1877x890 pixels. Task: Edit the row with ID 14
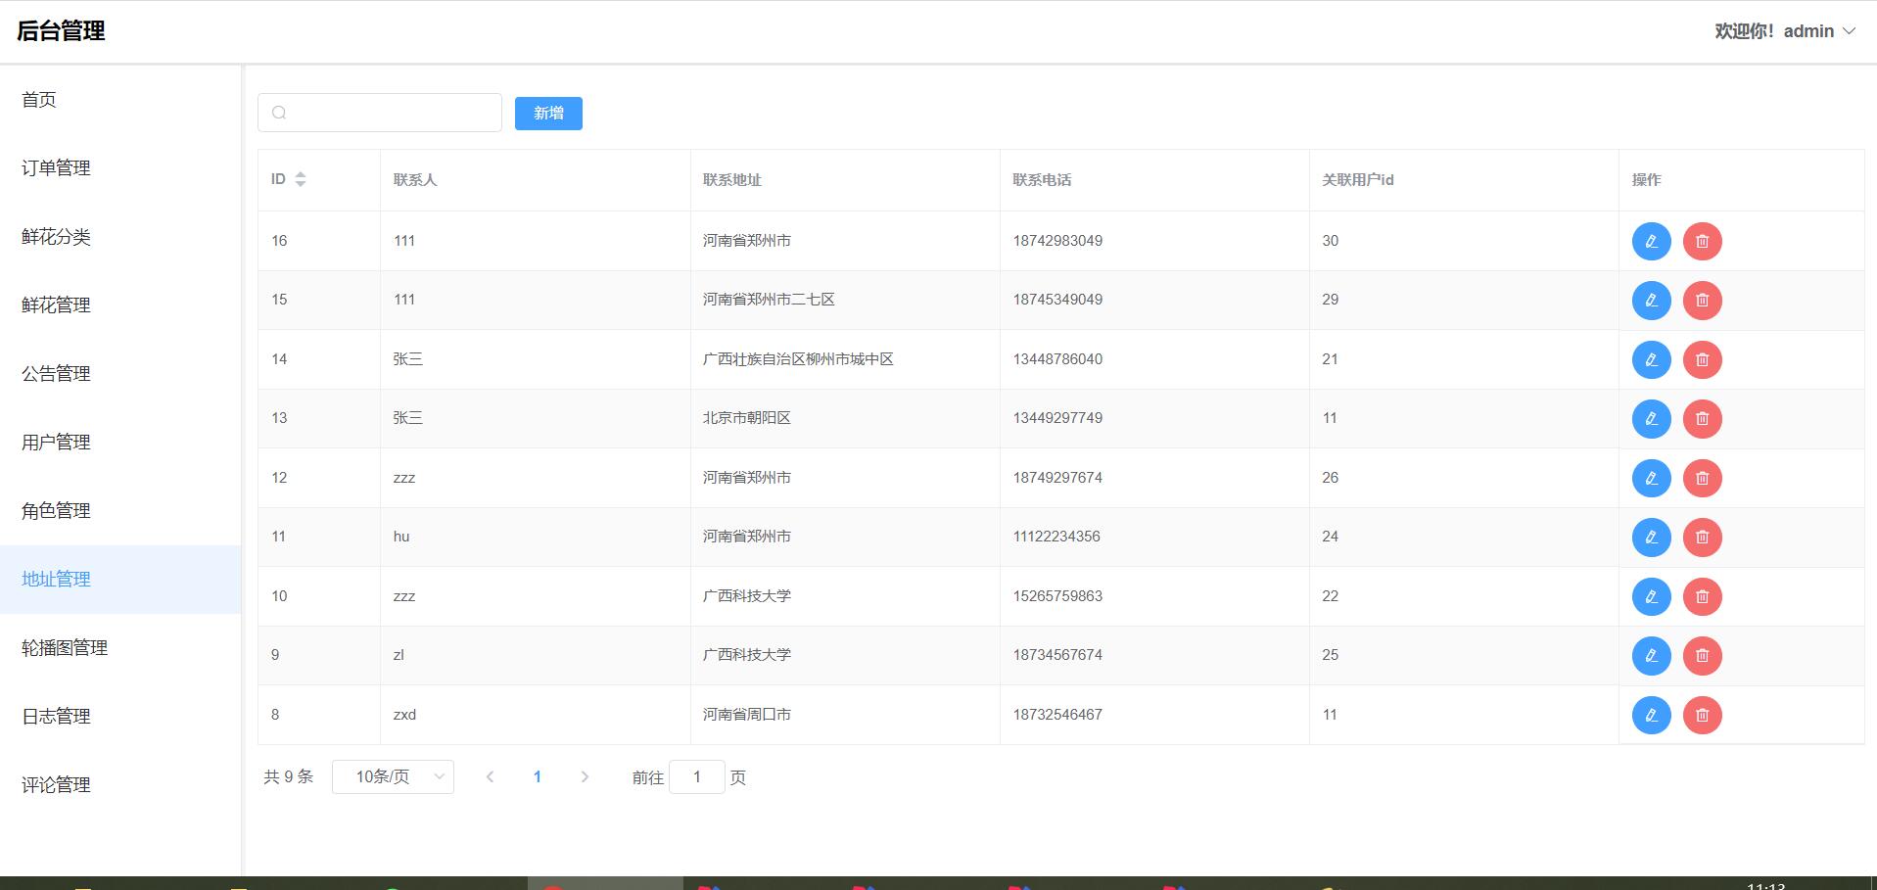point(1651,359)
